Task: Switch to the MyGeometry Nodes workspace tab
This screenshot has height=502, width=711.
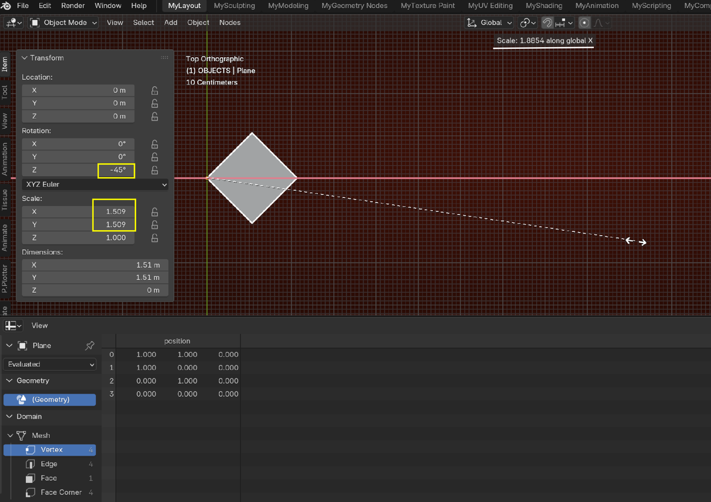Action: pos(353,6)
